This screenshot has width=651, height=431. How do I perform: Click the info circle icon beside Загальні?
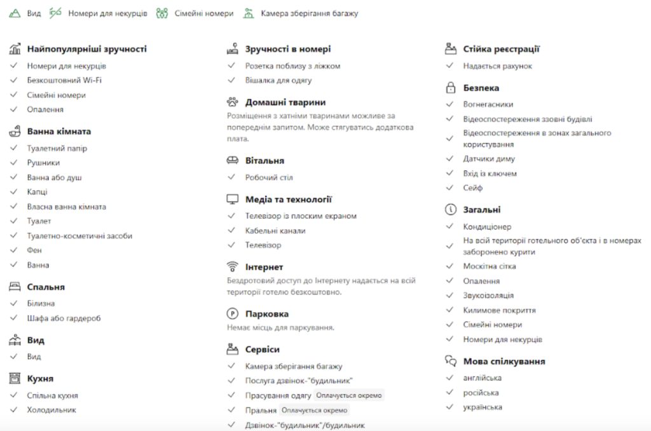pos(451,209)
